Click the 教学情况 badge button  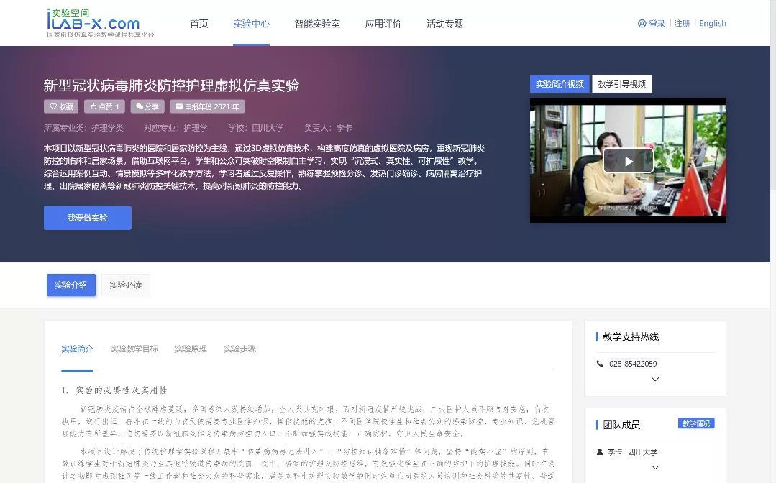pos(695,423)
